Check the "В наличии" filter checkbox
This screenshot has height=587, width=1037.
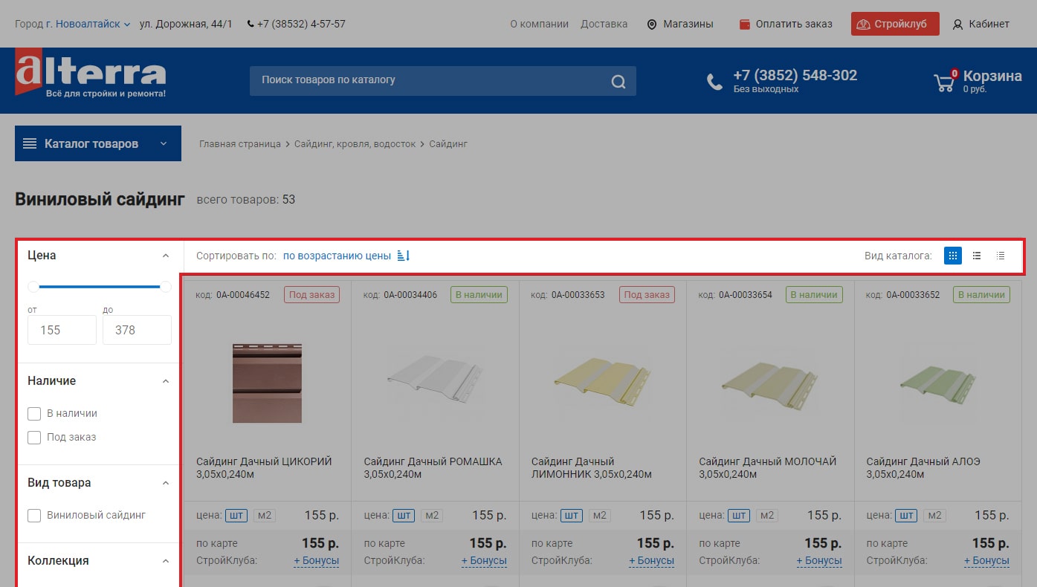coord(34,414)
